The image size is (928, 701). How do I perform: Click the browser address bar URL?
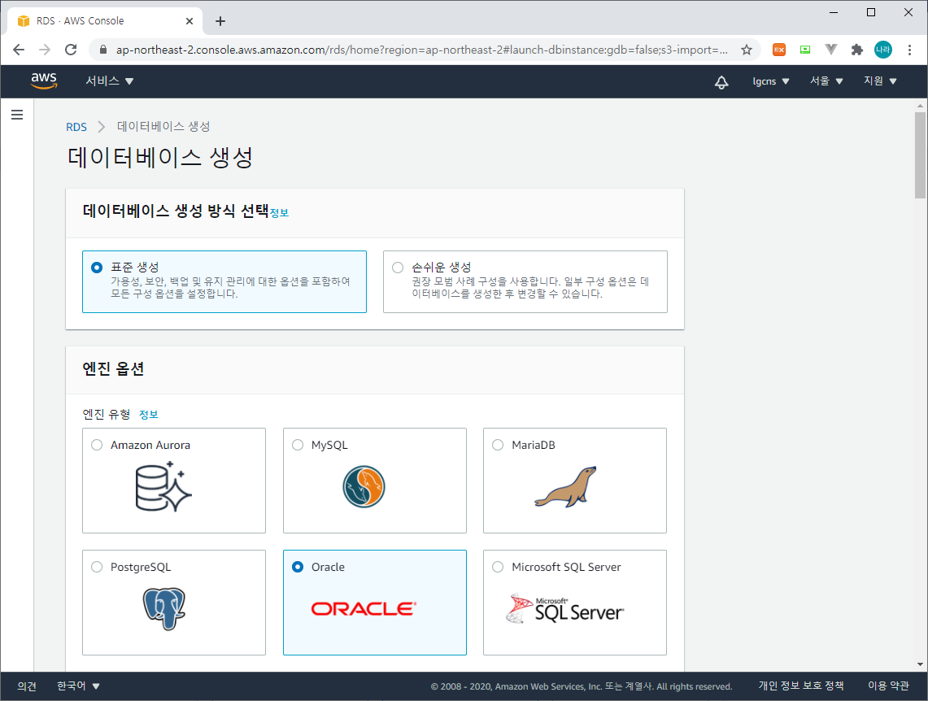[x=421, y=50]
